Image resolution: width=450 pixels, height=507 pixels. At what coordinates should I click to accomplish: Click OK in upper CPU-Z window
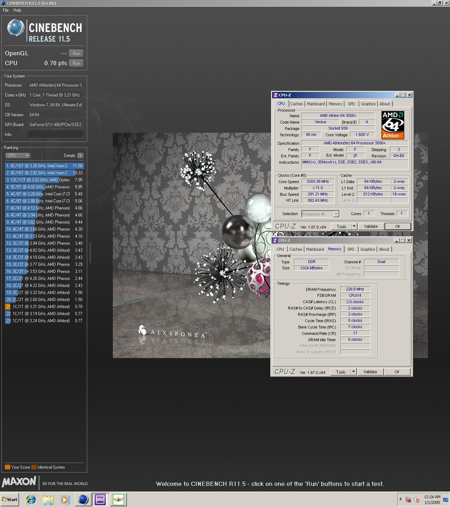[398, 227]
